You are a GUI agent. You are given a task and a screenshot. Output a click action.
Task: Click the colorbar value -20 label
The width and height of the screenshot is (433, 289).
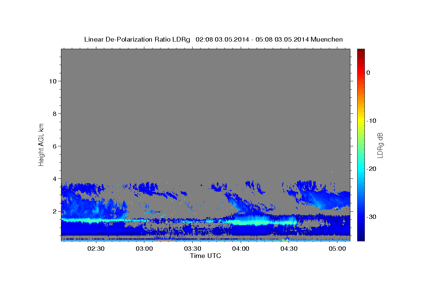click(372, 169)
